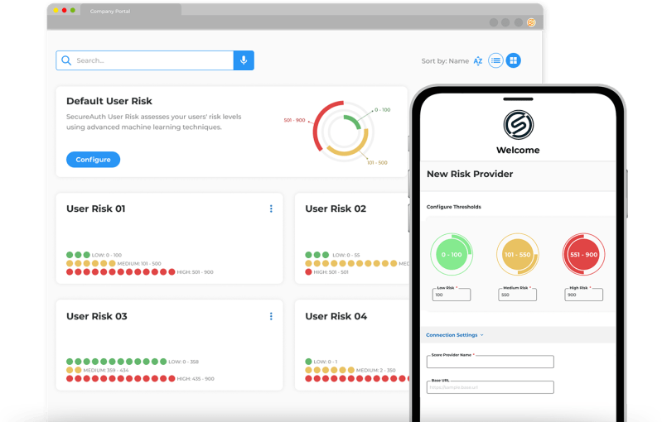Click the voice search microphone button
662x422 pixels.
(244, 60)
